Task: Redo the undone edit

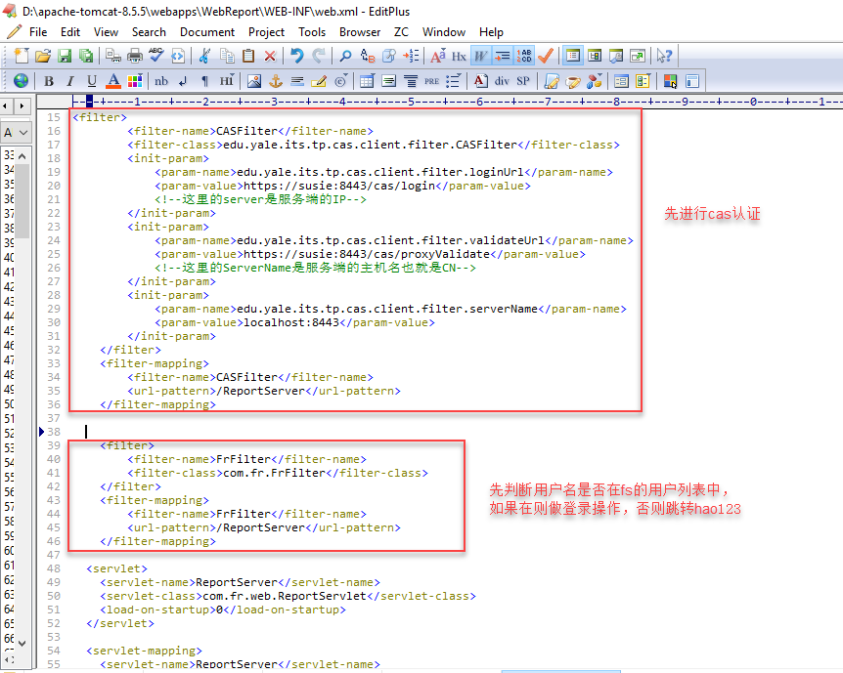Action: [x=319, y=56]
